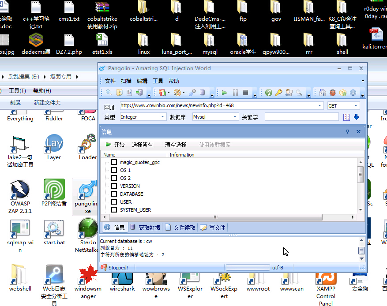
Task: Open the OWASP ZAP 2.3.1 shortcut
Action: [20, 197]
